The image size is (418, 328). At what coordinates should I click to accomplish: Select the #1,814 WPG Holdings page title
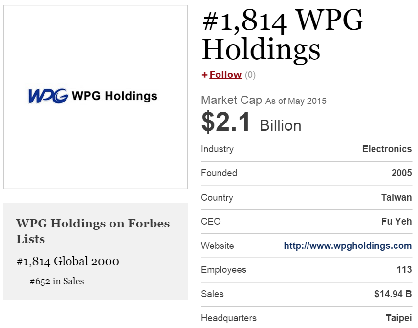pyautogui.click(x=283, y=35)
